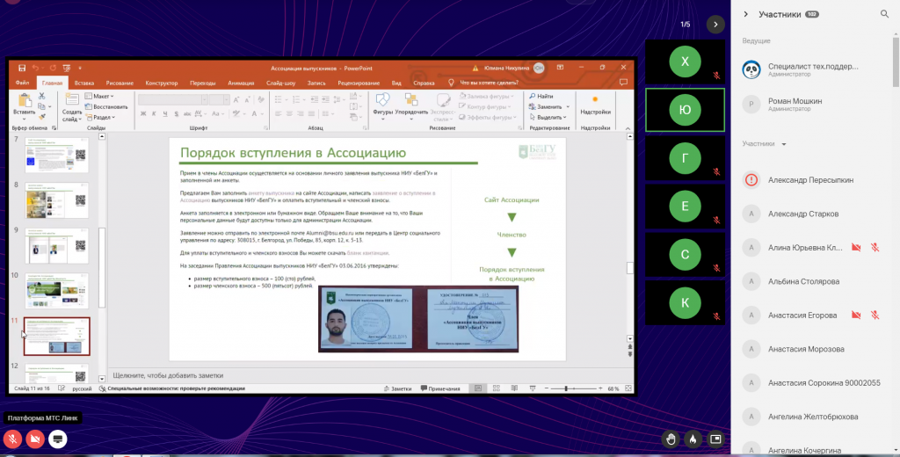The height and width of the screenshot is (457, 900).
Task: Toggle microphone mute in MTS Link
Action: click(12, 439)
